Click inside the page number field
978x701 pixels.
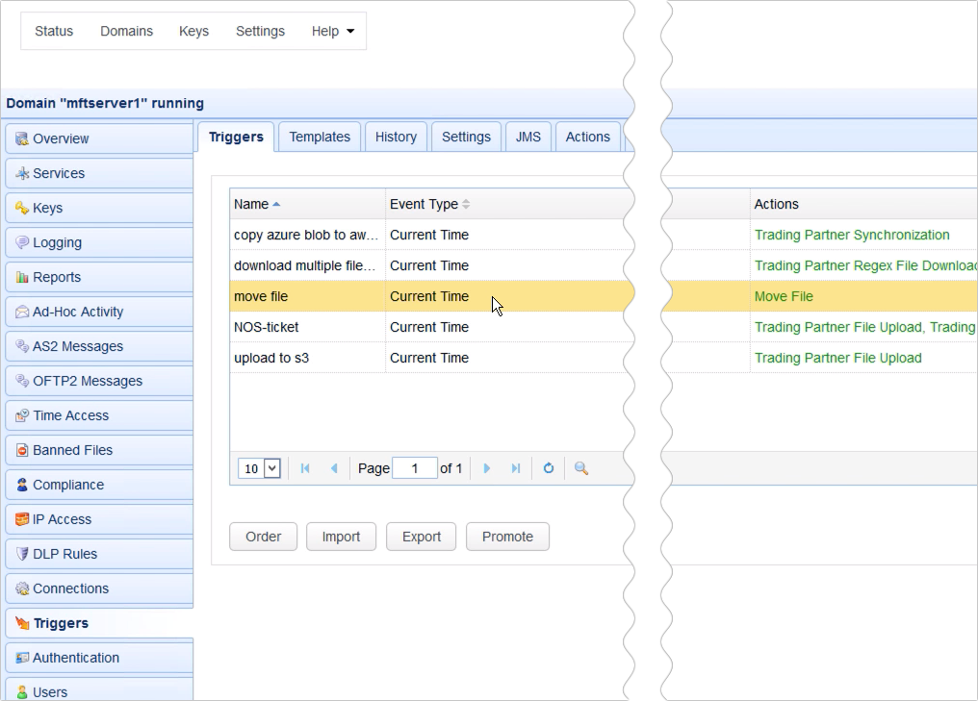pos(415,468)
